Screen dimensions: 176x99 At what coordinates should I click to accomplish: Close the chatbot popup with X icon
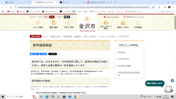coord(172,81)
